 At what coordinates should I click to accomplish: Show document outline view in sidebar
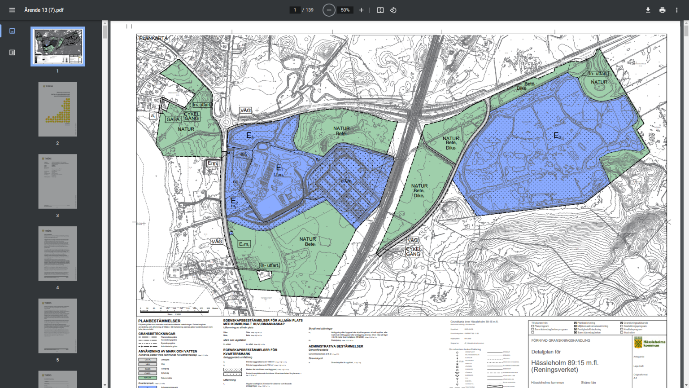[x=12, y=53]
